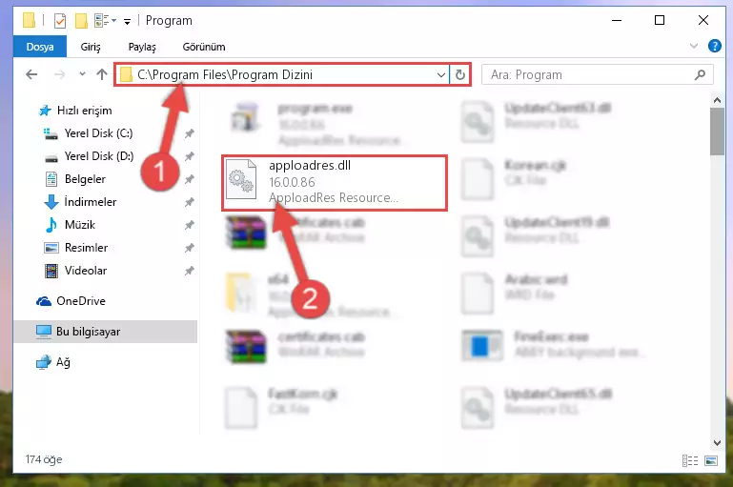
Task: Click the pin icon beside İndirmeler
Action: click(189, 202)
